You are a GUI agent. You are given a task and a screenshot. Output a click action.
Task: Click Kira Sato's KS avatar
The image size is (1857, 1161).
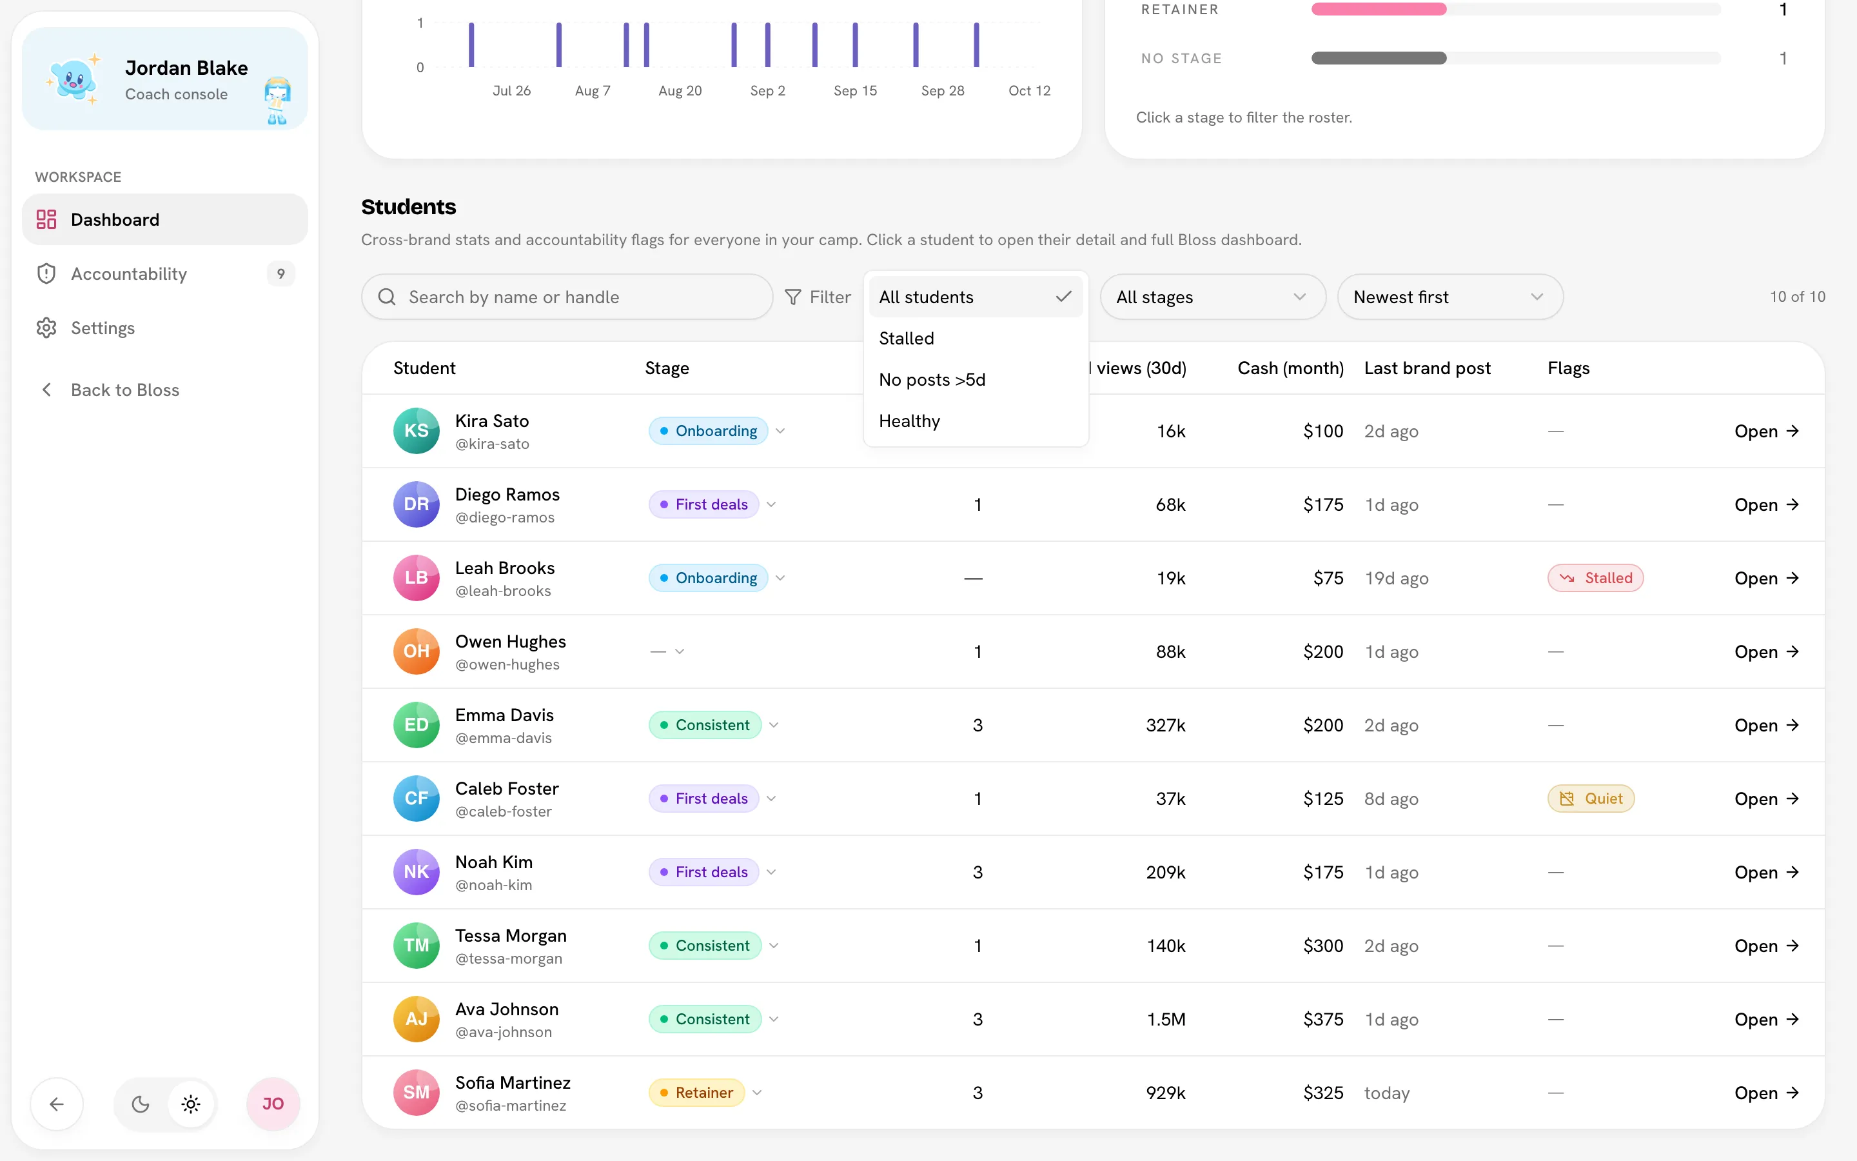click(x=416, y=431)
